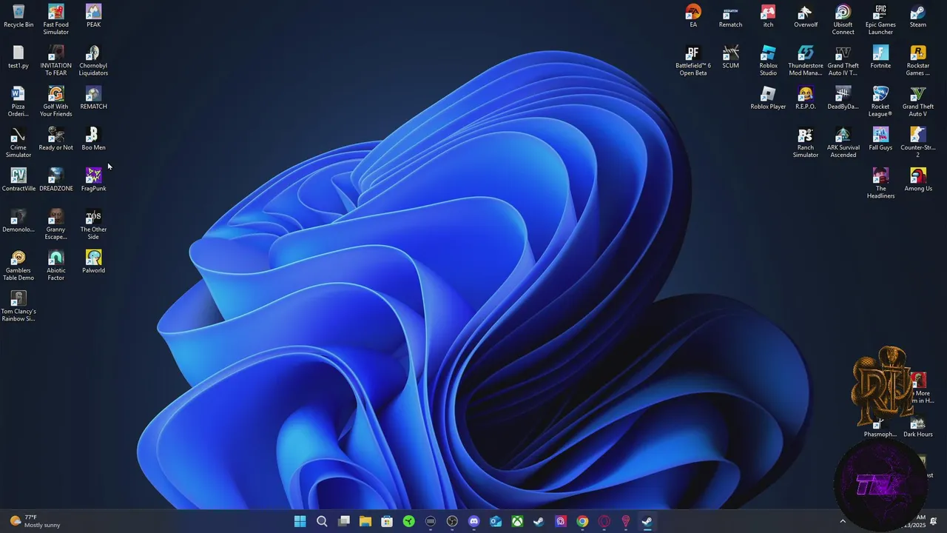This screenshot has height=533, width=947.
Task: Select Ubisoft Connect desktop icon
Action: click(x=843, y=20)
